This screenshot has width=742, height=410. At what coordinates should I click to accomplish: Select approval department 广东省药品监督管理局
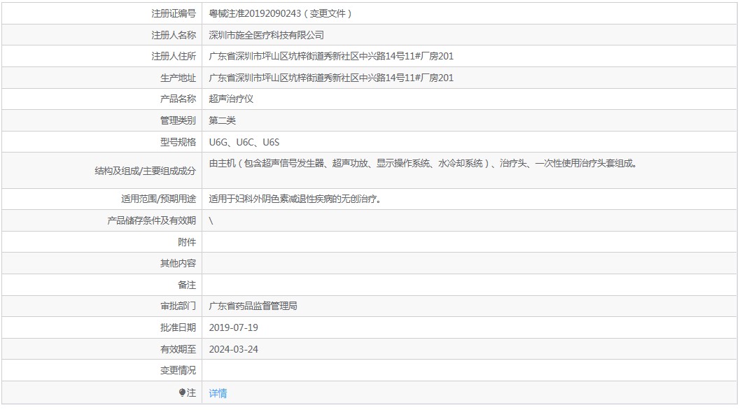[253, 306]
